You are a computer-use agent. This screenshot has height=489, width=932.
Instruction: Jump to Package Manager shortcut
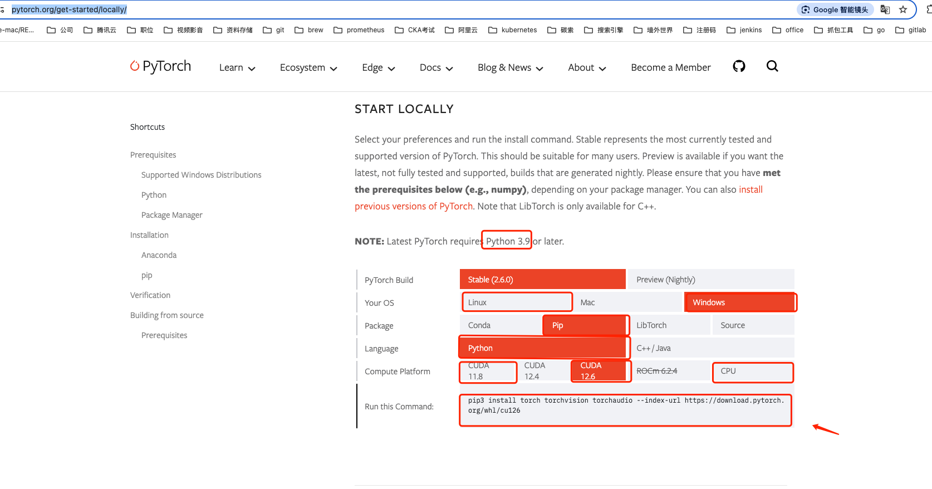pyautogui.click(x=171, y=215)
